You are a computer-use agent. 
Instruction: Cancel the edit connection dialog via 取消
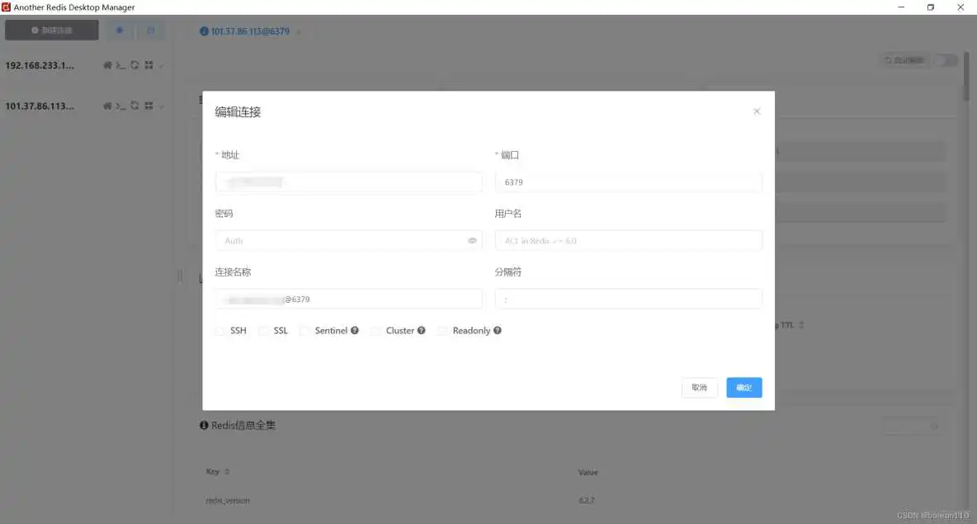(699, 387)
